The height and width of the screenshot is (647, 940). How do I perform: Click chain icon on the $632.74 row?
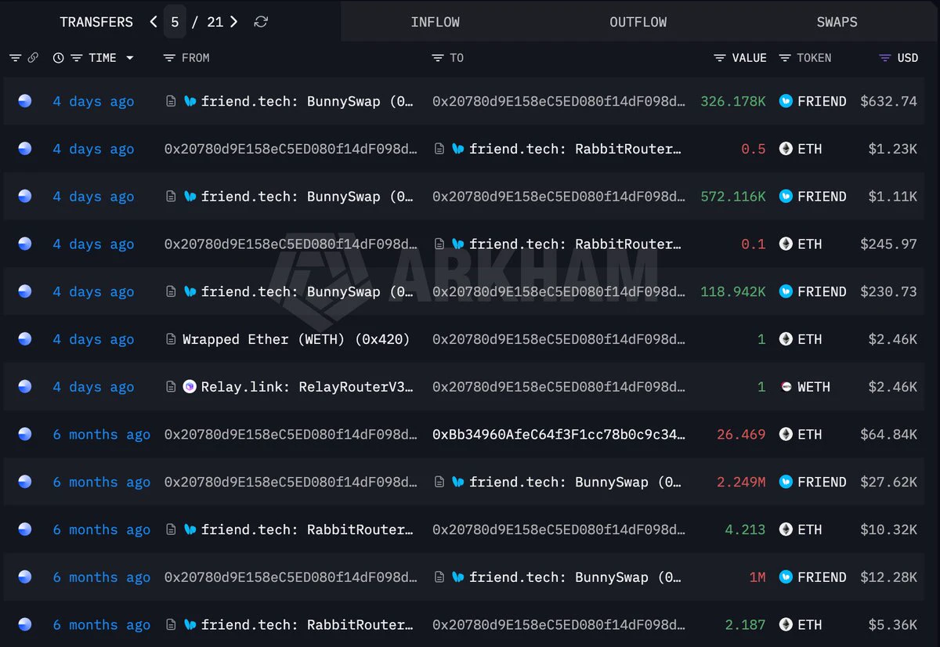click(25, 101)
